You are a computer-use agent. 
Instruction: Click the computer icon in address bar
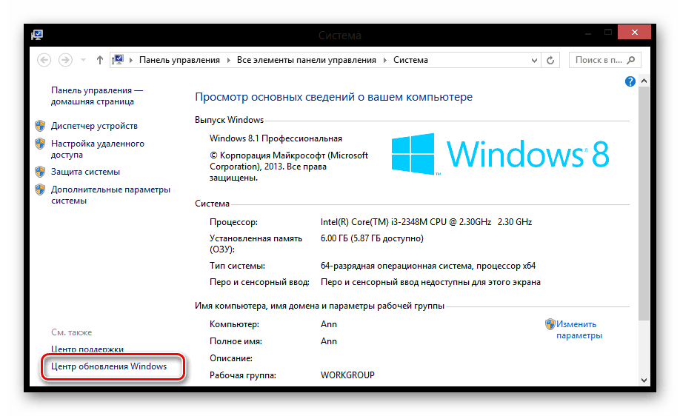pos(118,59)
